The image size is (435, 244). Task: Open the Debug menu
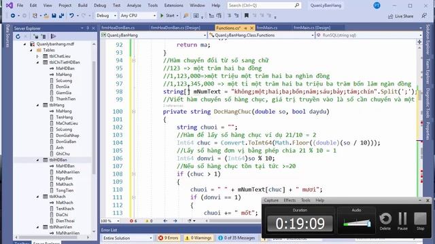(100, 5)
